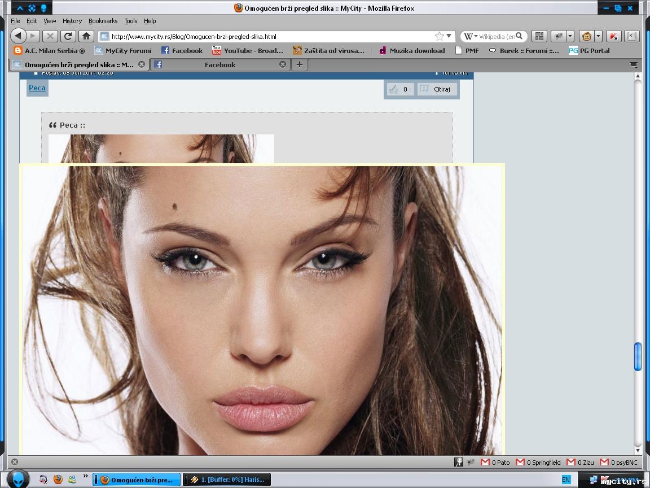This screenshot has height=488, width=650.
Task: Click the spider icon in add-on bar
Action: click(471, 462)
